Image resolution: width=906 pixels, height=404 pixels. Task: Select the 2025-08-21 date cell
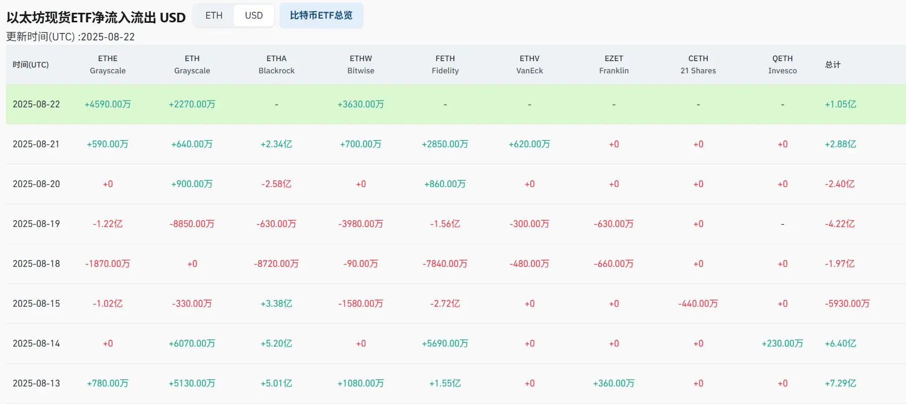[x=36, y=144]
